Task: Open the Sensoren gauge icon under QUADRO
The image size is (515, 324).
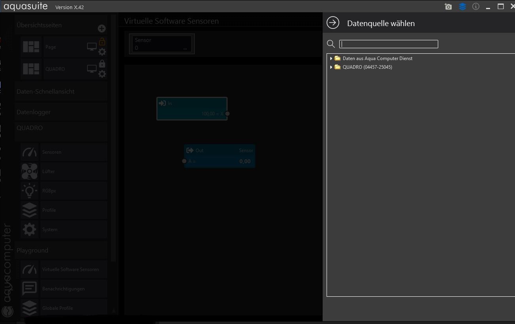Action: point(30,152)
